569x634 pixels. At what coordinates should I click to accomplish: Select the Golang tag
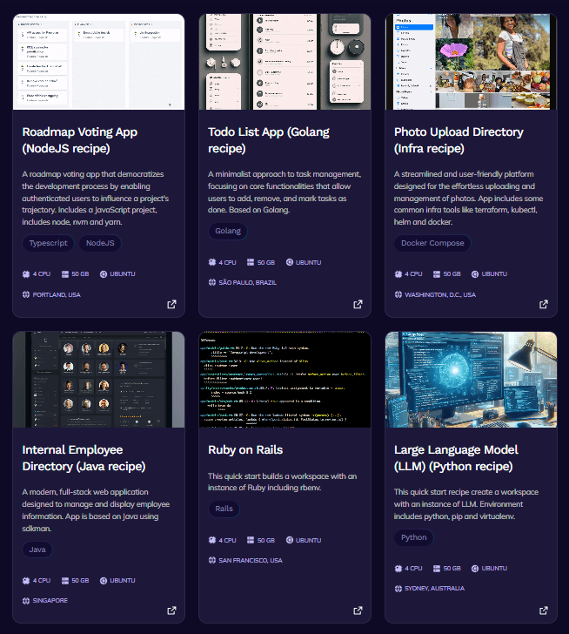[x=228, y=231]
